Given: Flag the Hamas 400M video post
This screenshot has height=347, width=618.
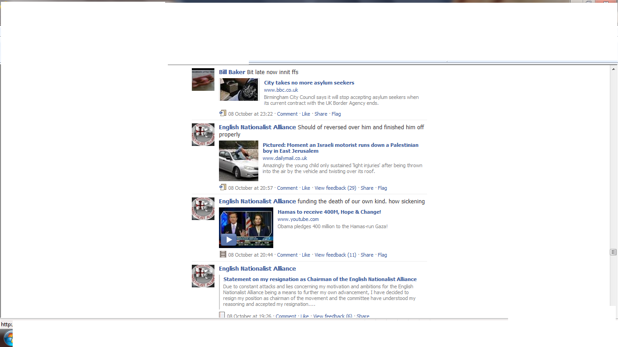Looking at the screenshot, I should point(382,255).
